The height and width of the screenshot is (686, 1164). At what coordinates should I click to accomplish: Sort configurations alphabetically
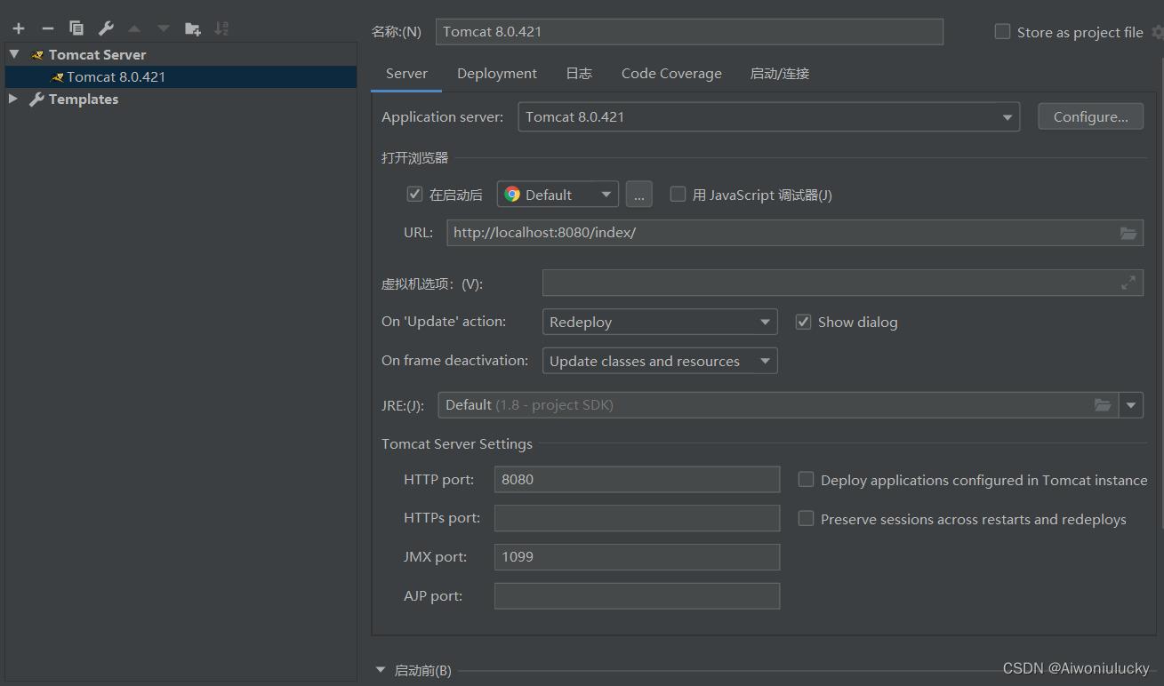[221, 28]
